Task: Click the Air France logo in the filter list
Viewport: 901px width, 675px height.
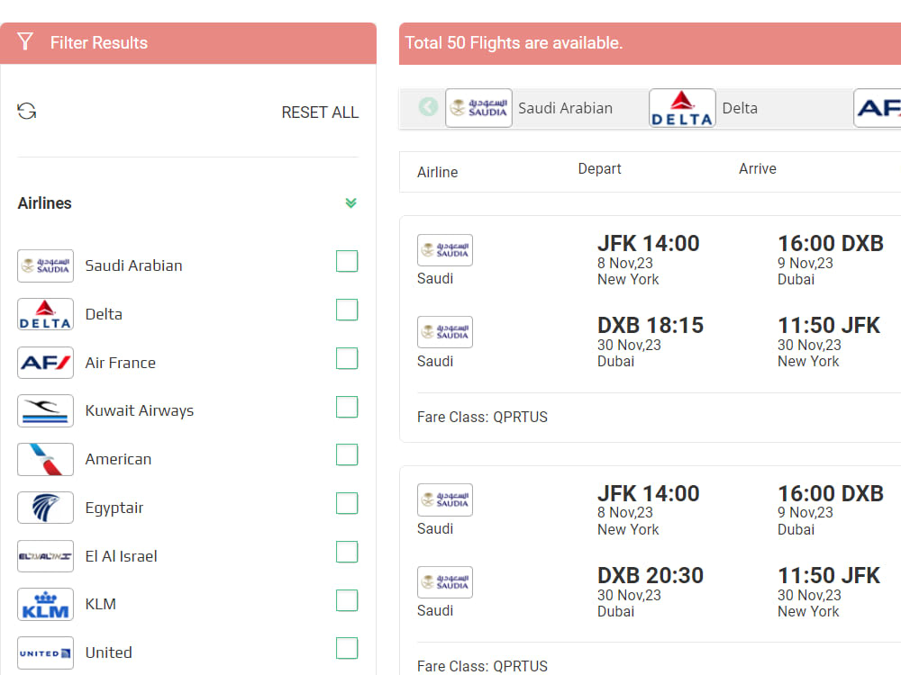Action: pos(45,363)
